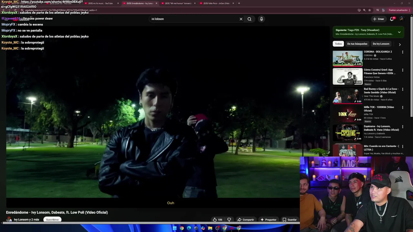This screenshot has height=232, width=413.
Task: Open options for Mille TCK 1000KM video
Action: [402, 107]
